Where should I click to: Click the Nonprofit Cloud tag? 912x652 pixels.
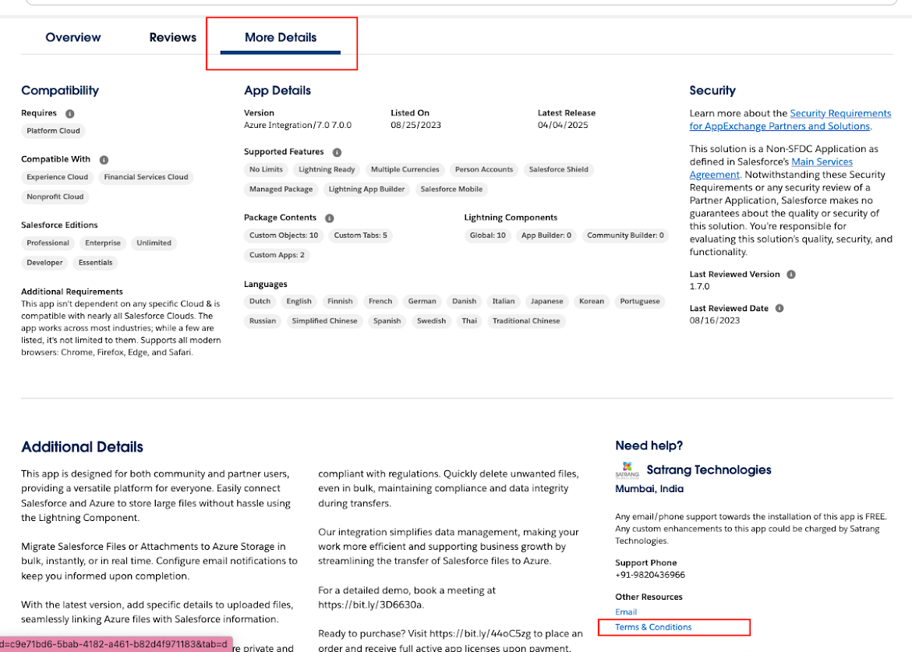(55, 197)
